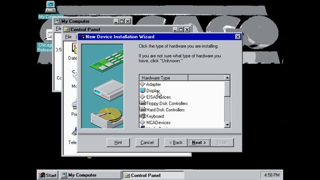The height and width of the screenshot is (180, 320).
Task: Select Floppy Disk Controllers entry
Action: (167, 103)
